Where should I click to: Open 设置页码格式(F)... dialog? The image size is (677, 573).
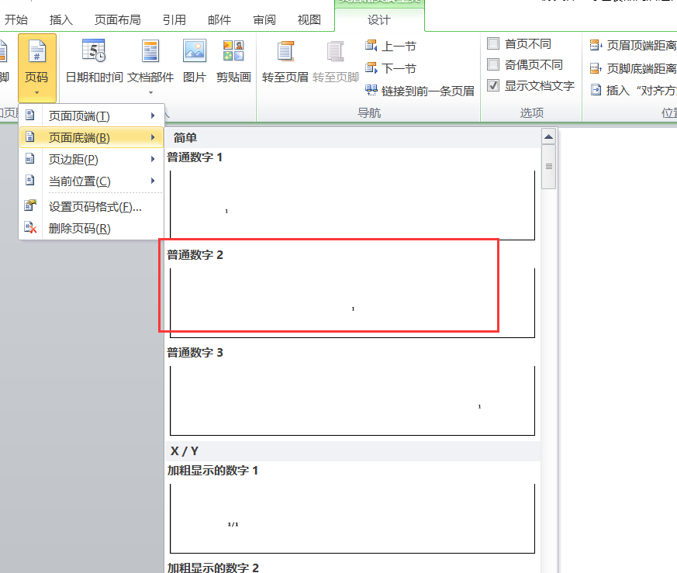coord(91,207)
